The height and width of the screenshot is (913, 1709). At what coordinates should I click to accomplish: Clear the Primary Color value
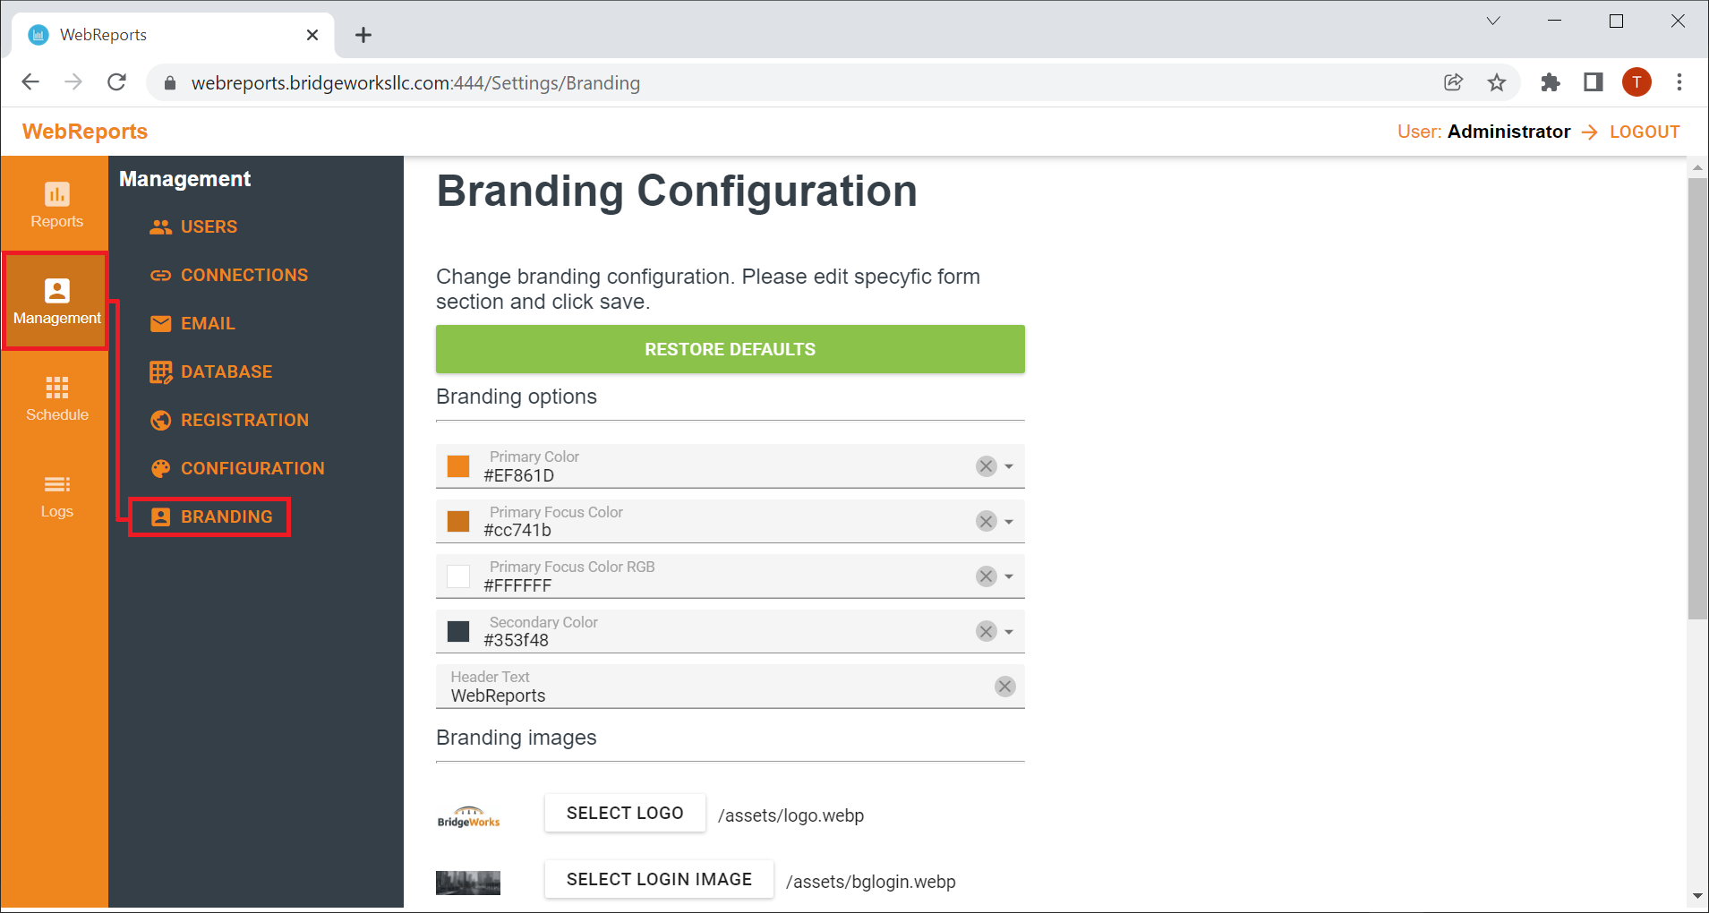pos(986,466)
